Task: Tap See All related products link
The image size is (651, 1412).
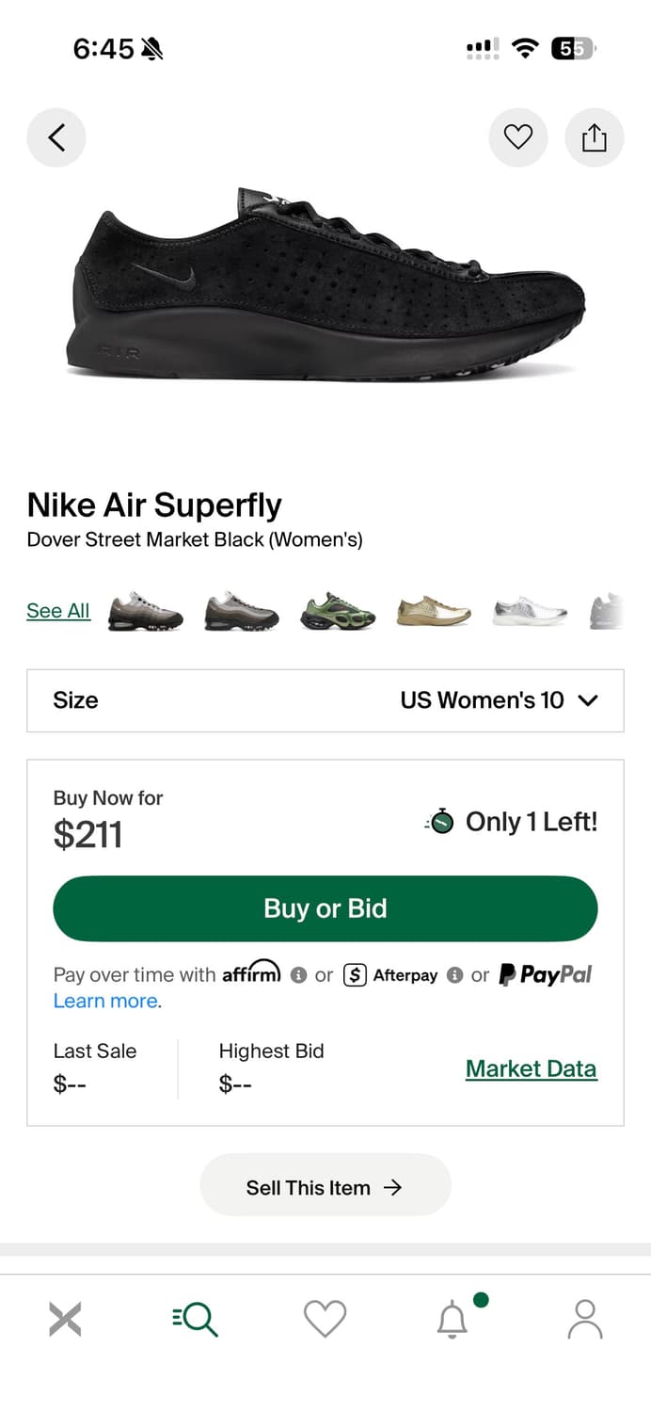Action: coord(58,610)
